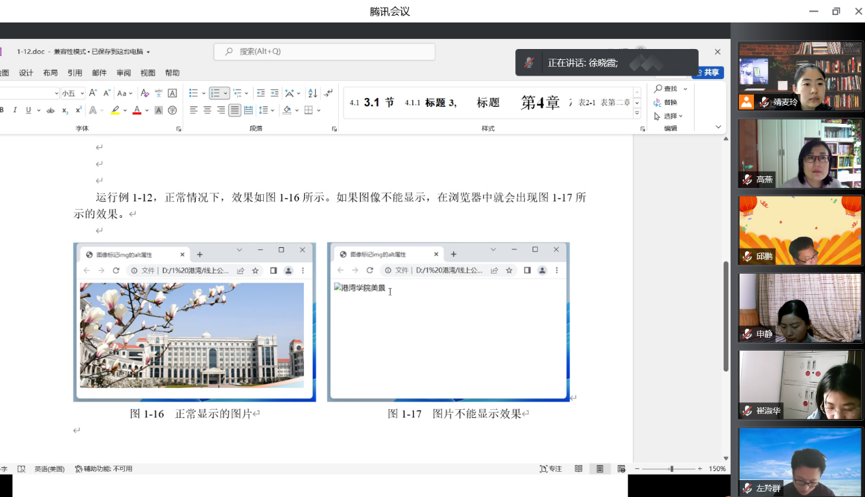This screenshot has height=497, width=865.
Task: Click the zoom slider in status bar
Action: point(671,469)
